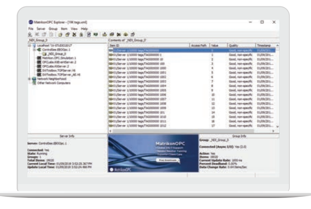Sort by the Item ID column header
The width and height of the screenshot is (311, 209).
[149, 46]
